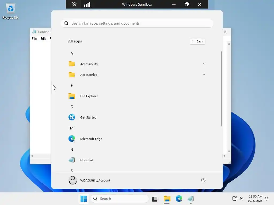The height and width of the screenshot is (205, 274).
Task: Expand Accessibility folder chevron
Action: click(204, 64)
